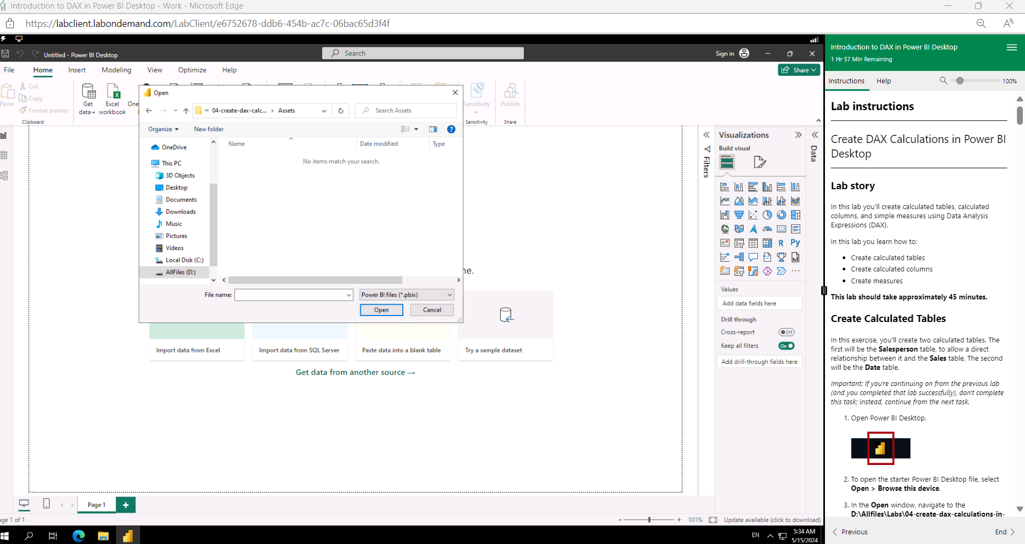The width and height of the screenshot is (1025, 544).
Task: Open the Power BI files file type dropdown
Action: 449,295
